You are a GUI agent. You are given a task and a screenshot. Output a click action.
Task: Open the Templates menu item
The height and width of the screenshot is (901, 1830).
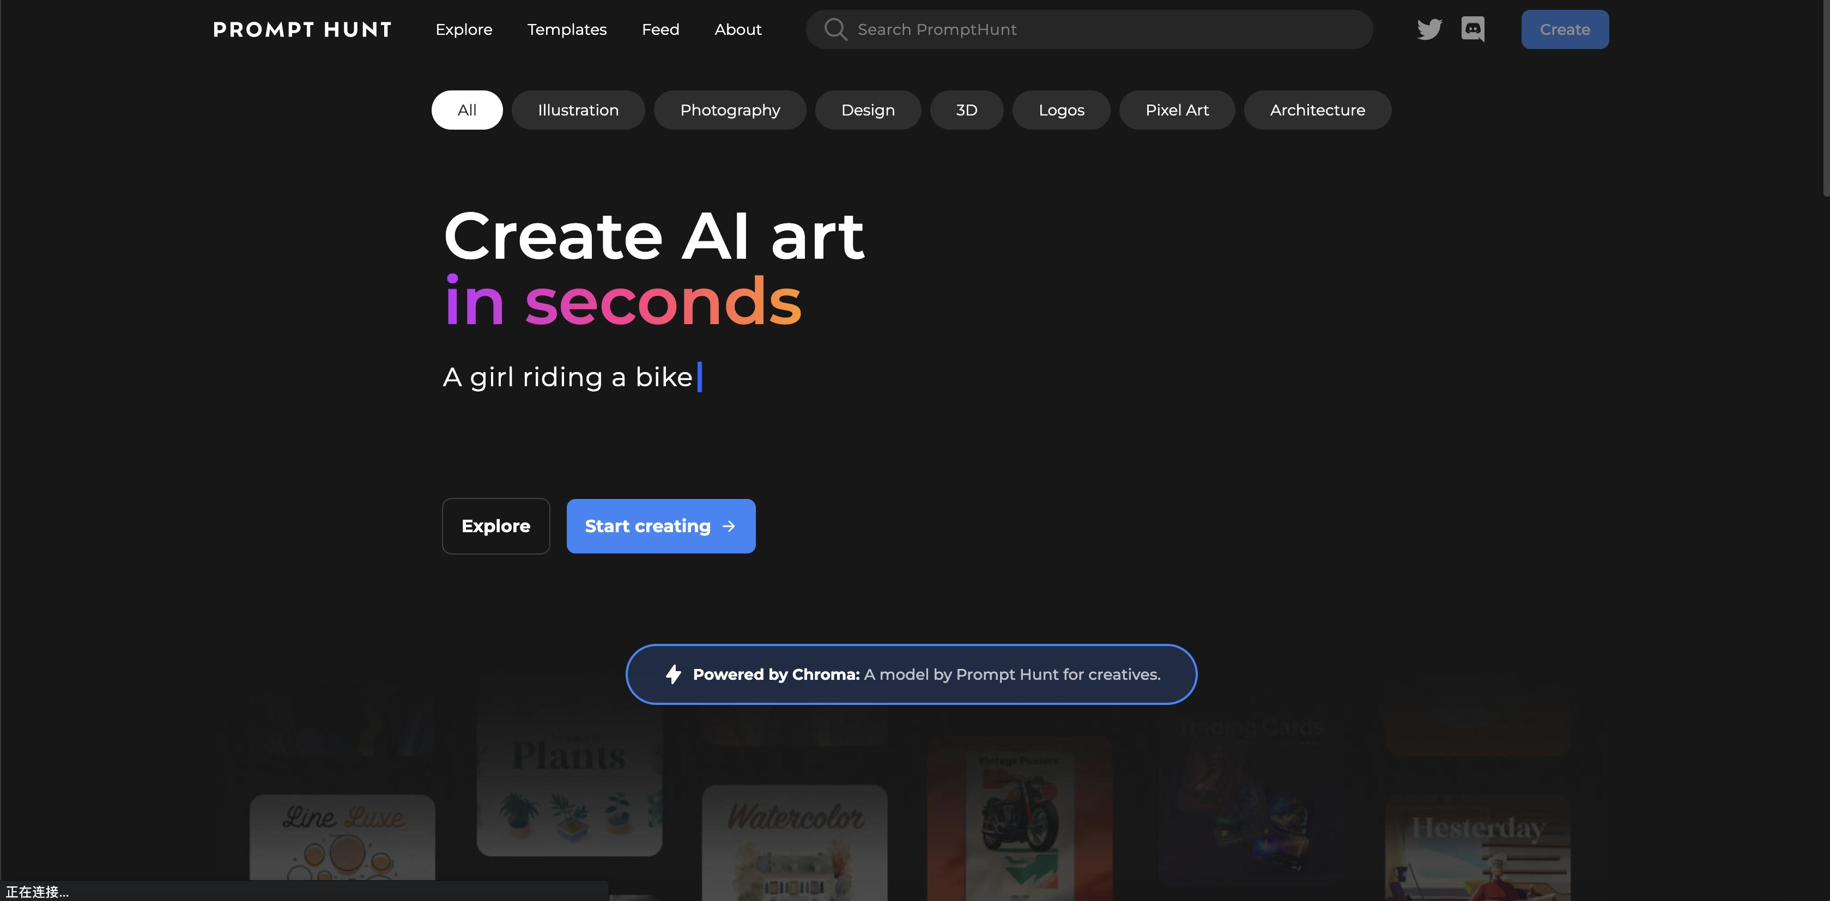point(567,29)
